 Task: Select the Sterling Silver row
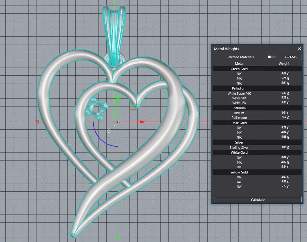tap(239, 148)
